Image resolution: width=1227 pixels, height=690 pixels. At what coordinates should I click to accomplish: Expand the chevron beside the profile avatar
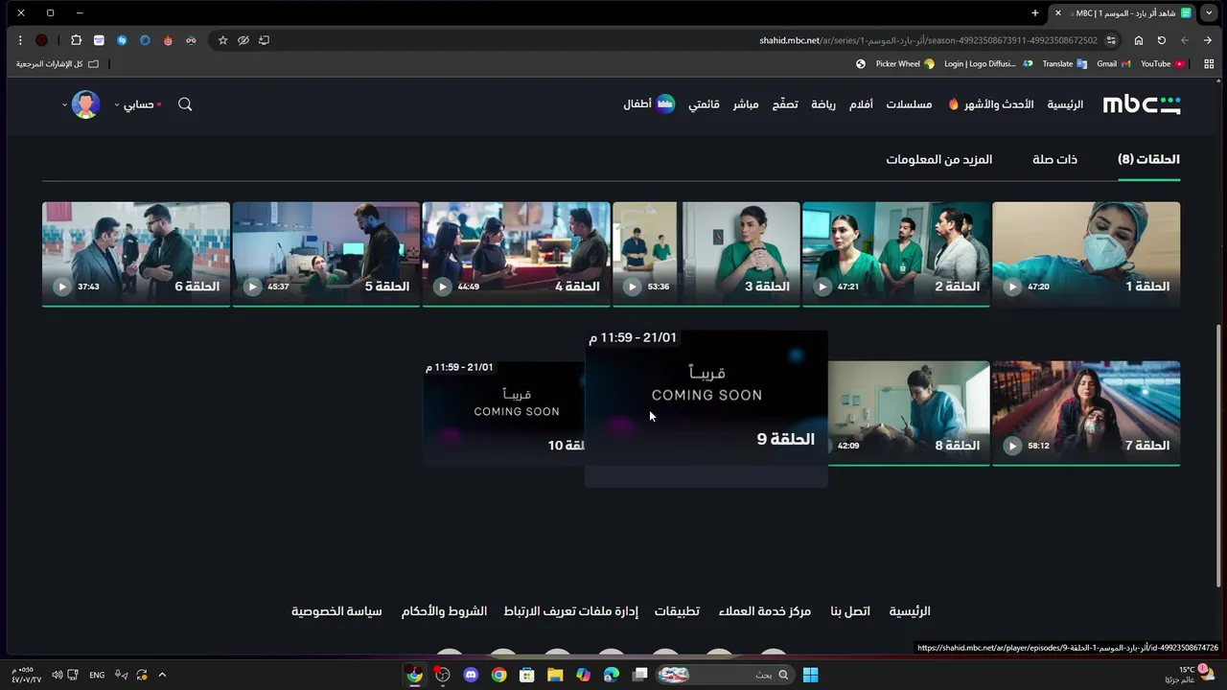pos(64,104)
